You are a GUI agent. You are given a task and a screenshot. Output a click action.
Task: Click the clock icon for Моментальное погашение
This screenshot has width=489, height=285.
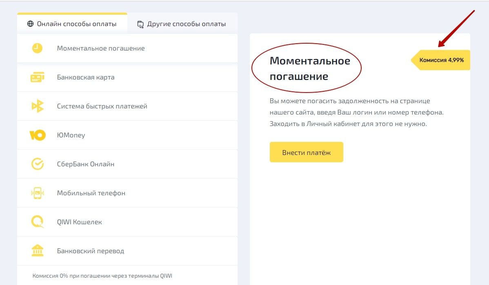click(x=37, y=48)
